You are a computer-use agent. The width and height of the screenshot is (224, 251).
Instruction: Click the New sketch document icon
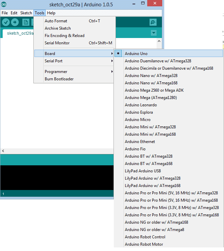(26, 22)
